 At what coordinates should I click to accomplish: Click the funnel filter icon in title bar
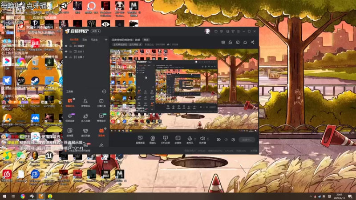point(233,31)
